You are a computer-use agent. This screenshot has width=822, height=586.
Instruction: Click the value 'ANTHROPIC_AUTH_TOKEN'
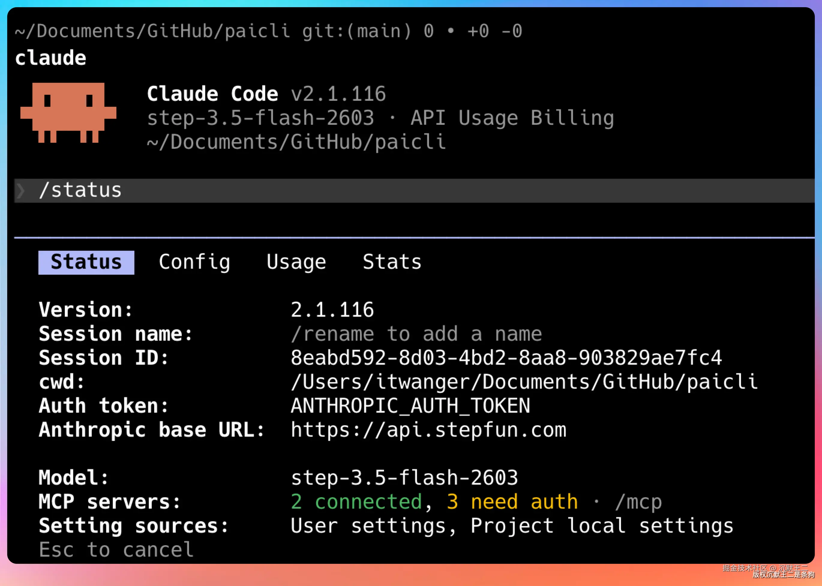tap(410, 406)
